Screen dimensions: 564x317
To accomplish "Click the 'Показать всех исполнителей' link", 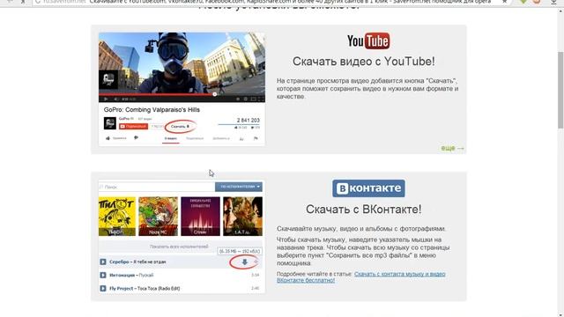I will coord(179,247).
